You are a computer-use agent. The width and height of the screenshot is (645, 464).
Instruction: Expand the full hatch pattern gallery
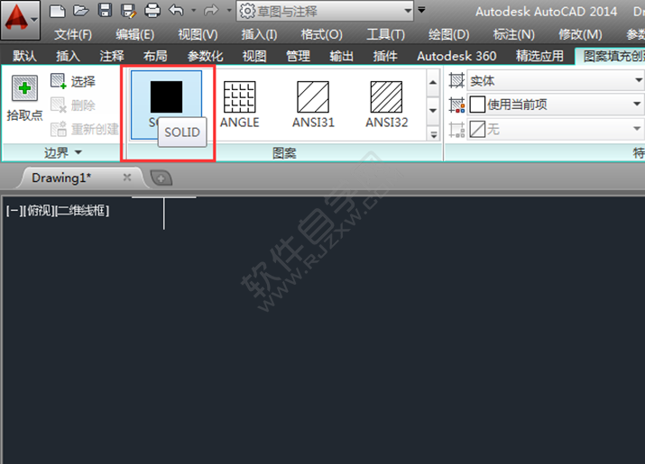click(x=433, y=134)
